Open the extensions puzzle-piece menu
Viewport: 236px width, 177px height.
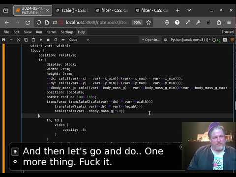click(x=219, y=22)
